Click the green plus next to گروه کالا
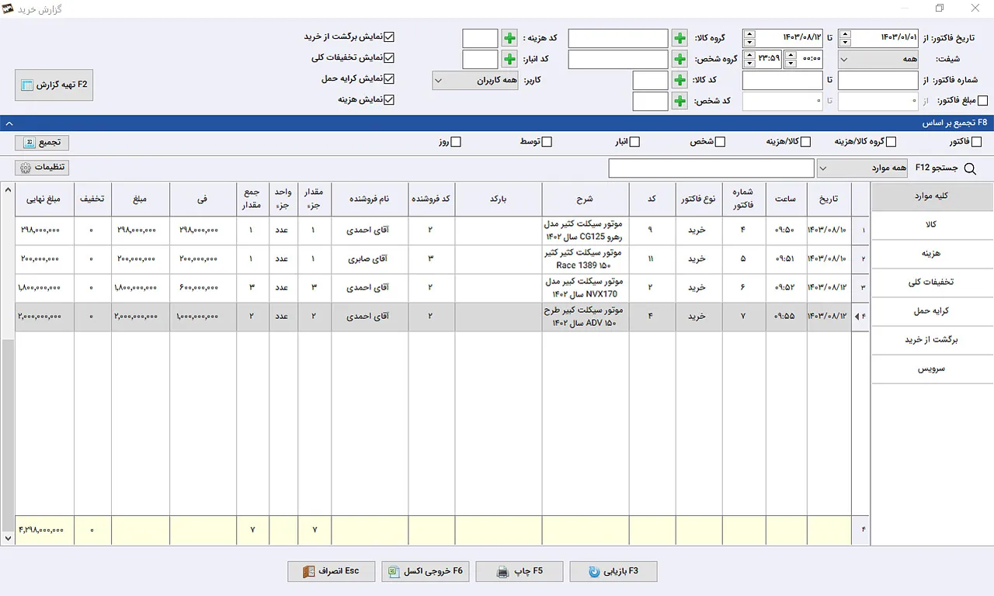 [x=679, y=38]
